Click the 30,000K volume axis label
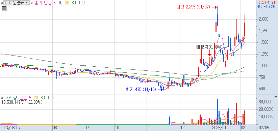Viewport: 278px width, 131px height. point(266,102)
